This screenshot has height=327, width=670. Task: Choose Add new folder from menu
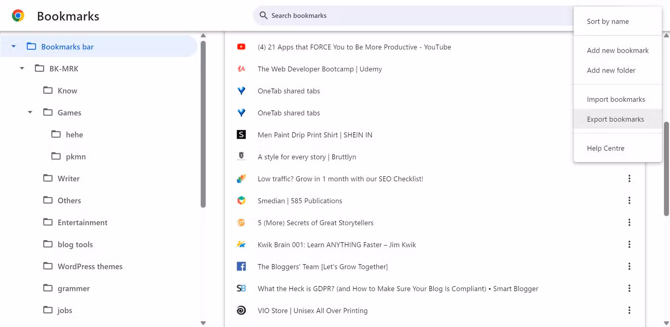618,70
